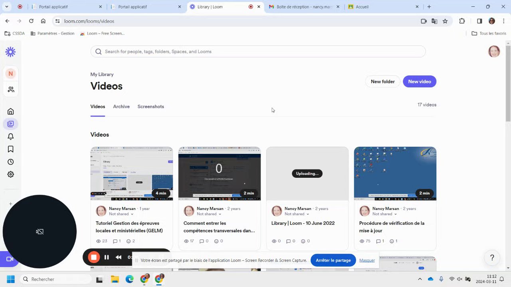Viewport: 511px width, 287px height.
Task: Select the Videos tab
Action: click(x=98, y=106)
